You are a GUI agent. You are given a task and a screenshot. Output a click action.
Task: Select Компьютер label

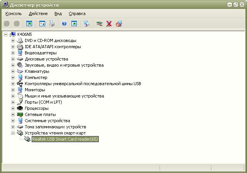tap(36, 77)
